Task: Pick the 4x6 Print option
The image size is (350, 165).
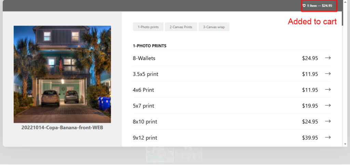Action: click(143, 90)
